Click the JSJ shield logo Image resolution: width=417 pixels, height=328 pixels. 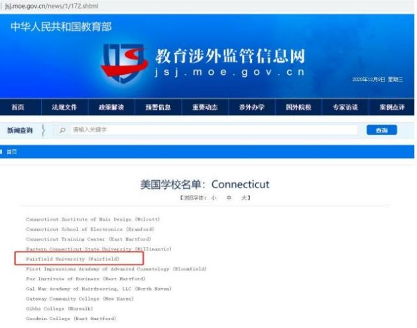pos(125,63)
